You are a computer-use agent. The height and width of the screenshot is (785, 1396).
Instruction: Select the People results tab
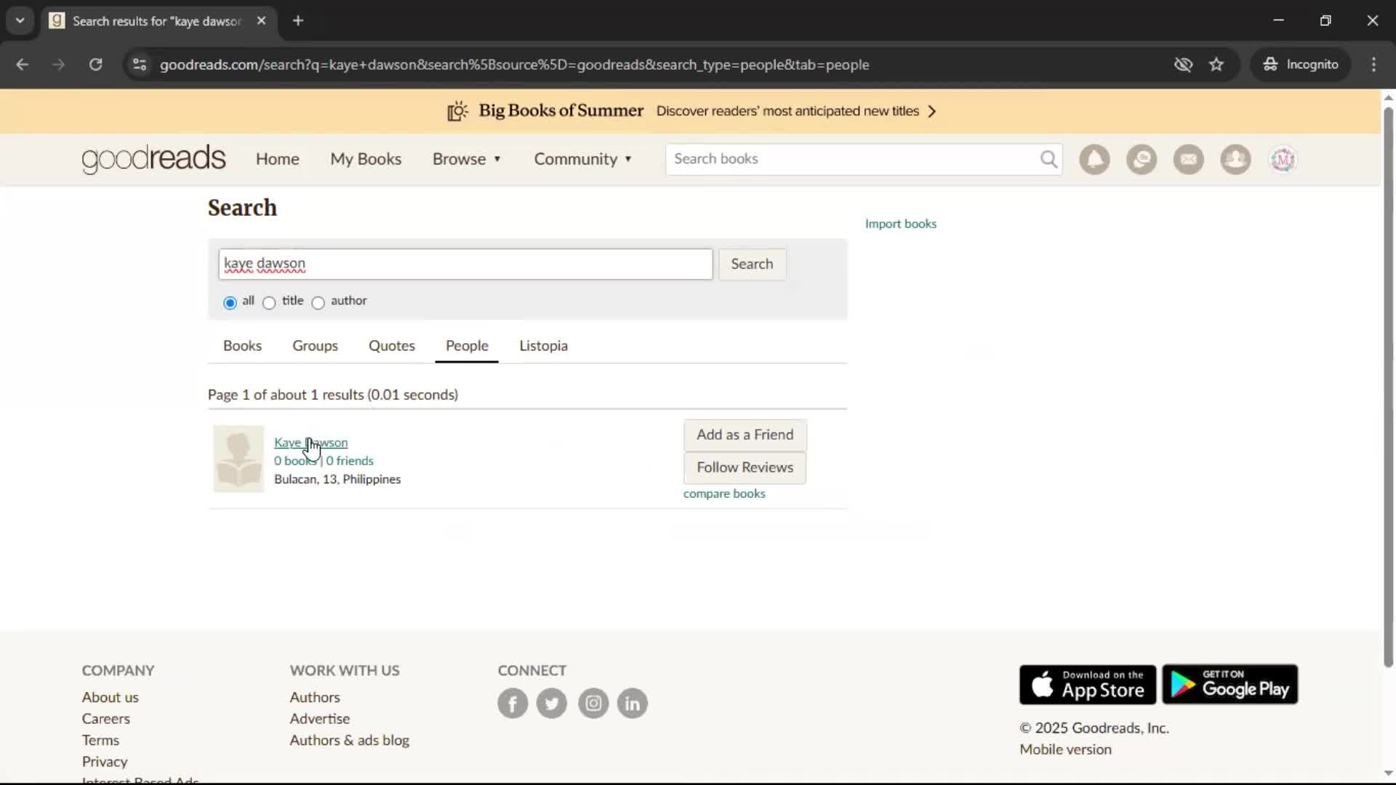467,346
